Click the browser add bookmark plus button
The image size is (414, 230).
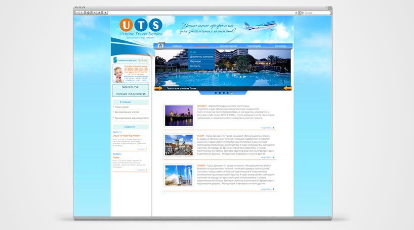(105, 13)
